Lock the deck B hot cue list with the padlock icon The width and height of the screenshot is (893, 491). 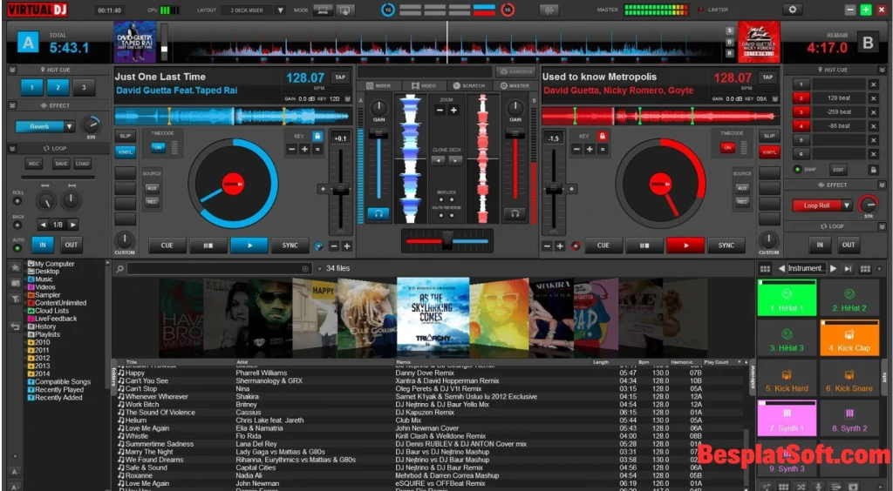[872, 170]
